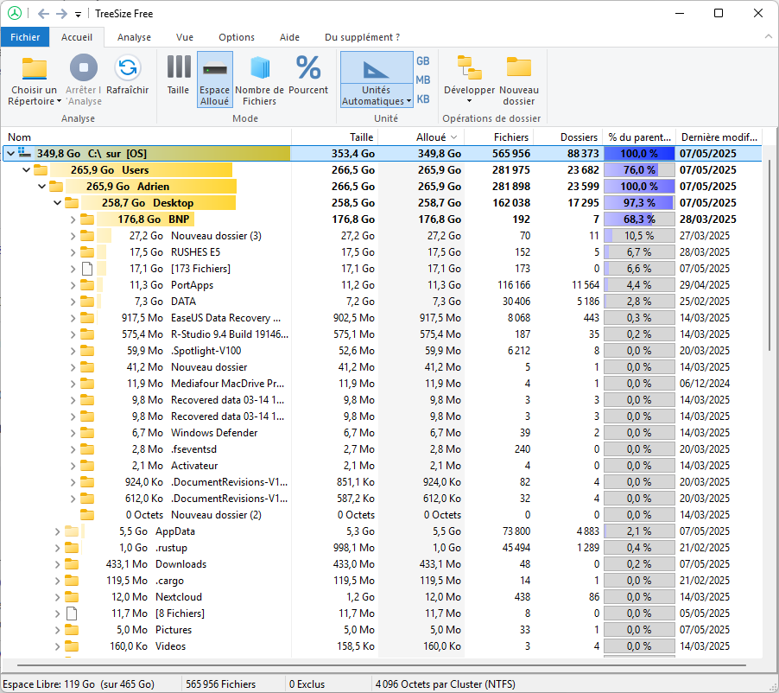This screenshot has width=779, height=693.
Task: Open the Vue tab
Action: point(184,37)
